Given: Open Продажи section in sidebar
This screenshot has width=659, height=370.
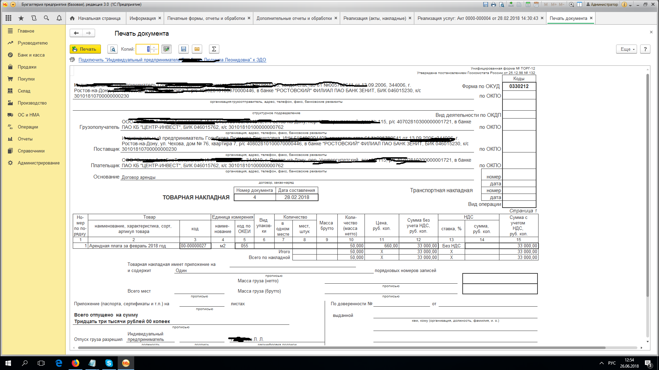Looking at the screenshot, I should pos(33,67).
